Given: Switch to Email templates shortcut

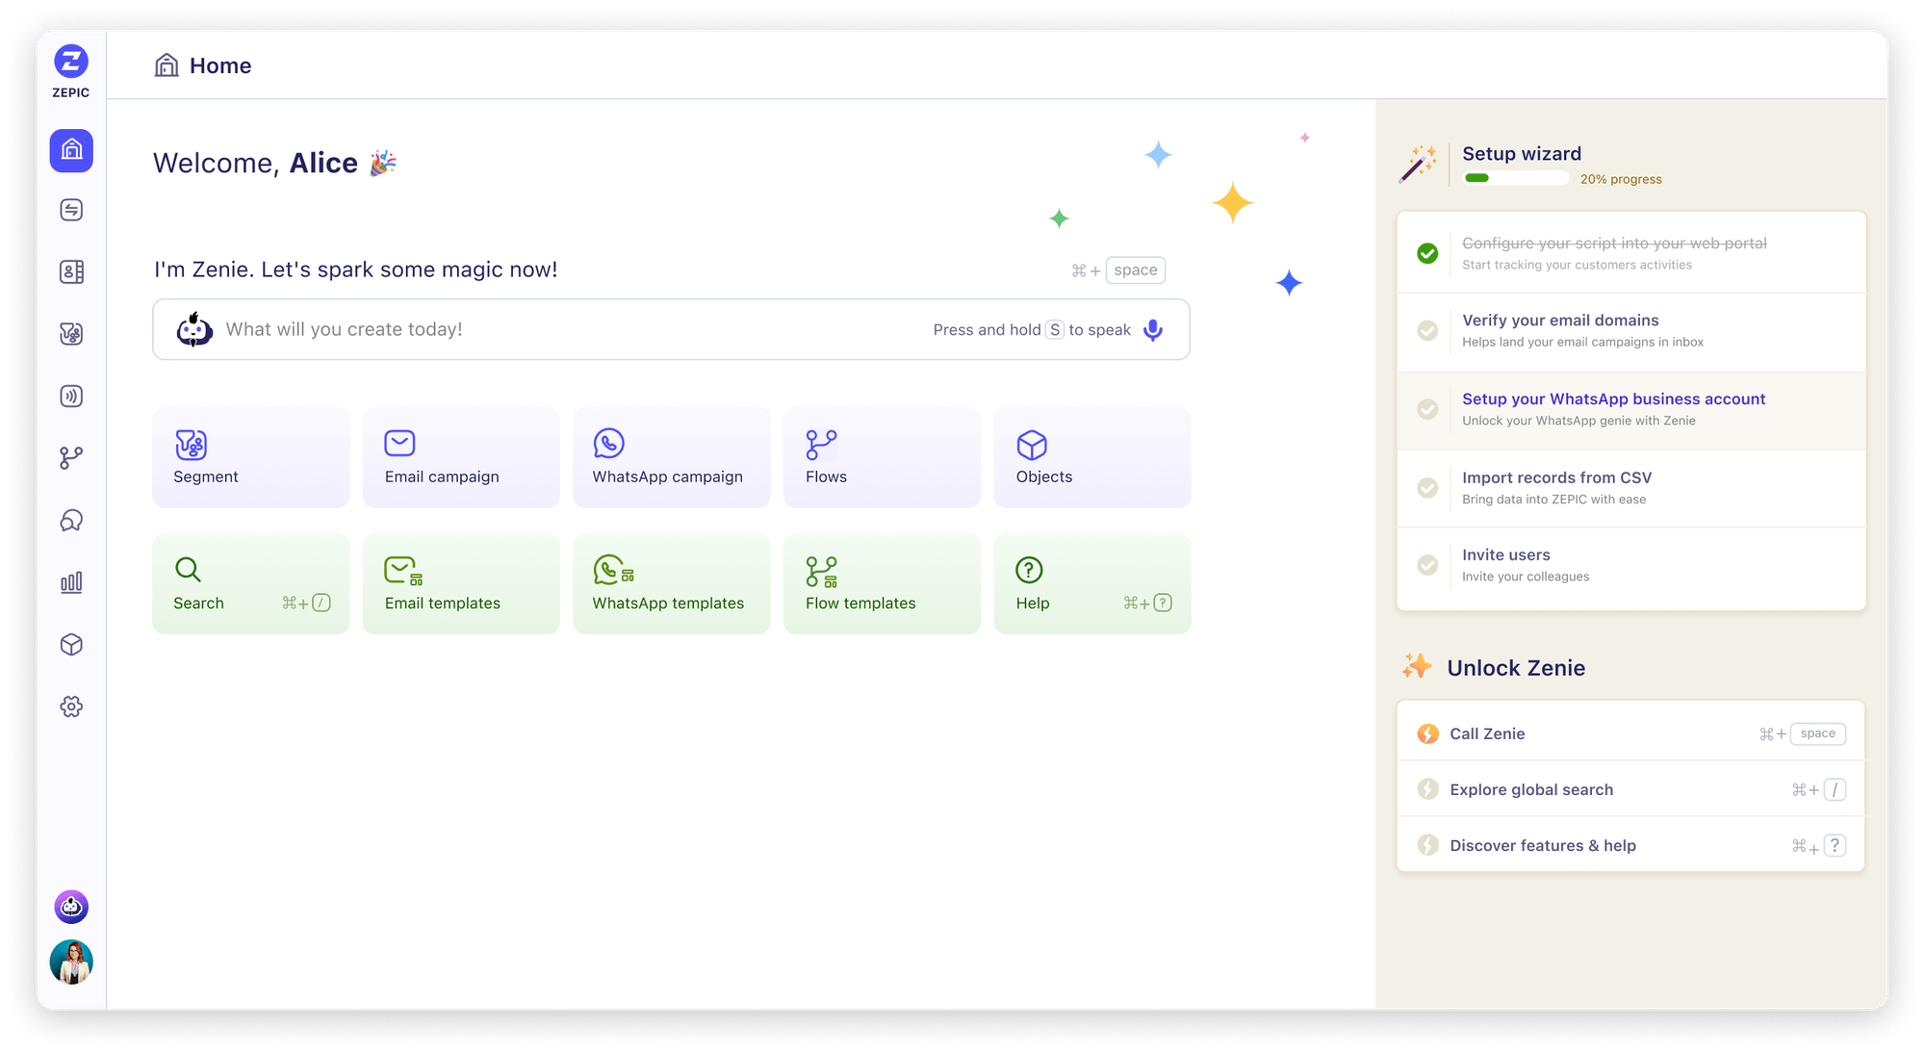Looking at the screenshot, I should [x=461, y=583].
